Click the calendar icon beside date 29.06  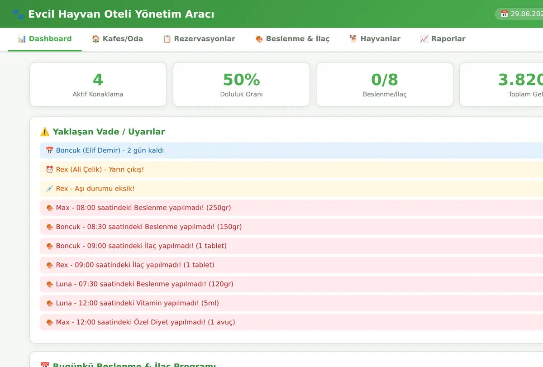pos(504,14)
